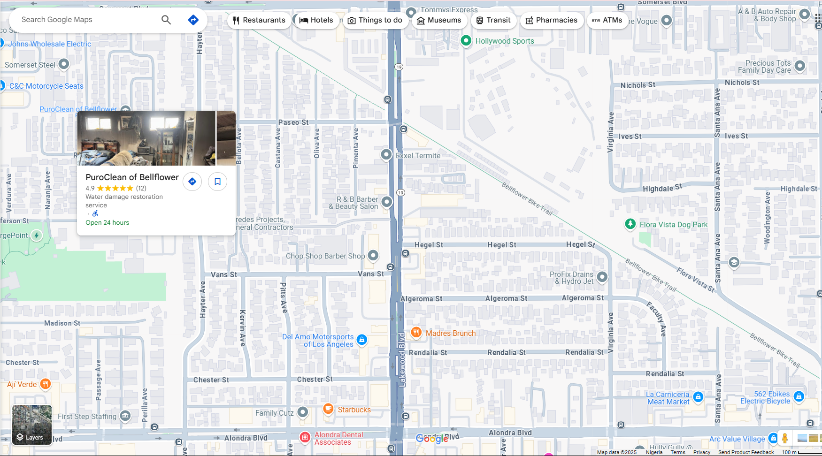Click First Step Staffing pin
This screenshot has width=822, height=456.
point(125,416)
